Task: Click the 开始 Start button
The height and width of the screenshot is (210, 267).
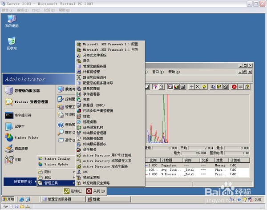Action: 8,199
